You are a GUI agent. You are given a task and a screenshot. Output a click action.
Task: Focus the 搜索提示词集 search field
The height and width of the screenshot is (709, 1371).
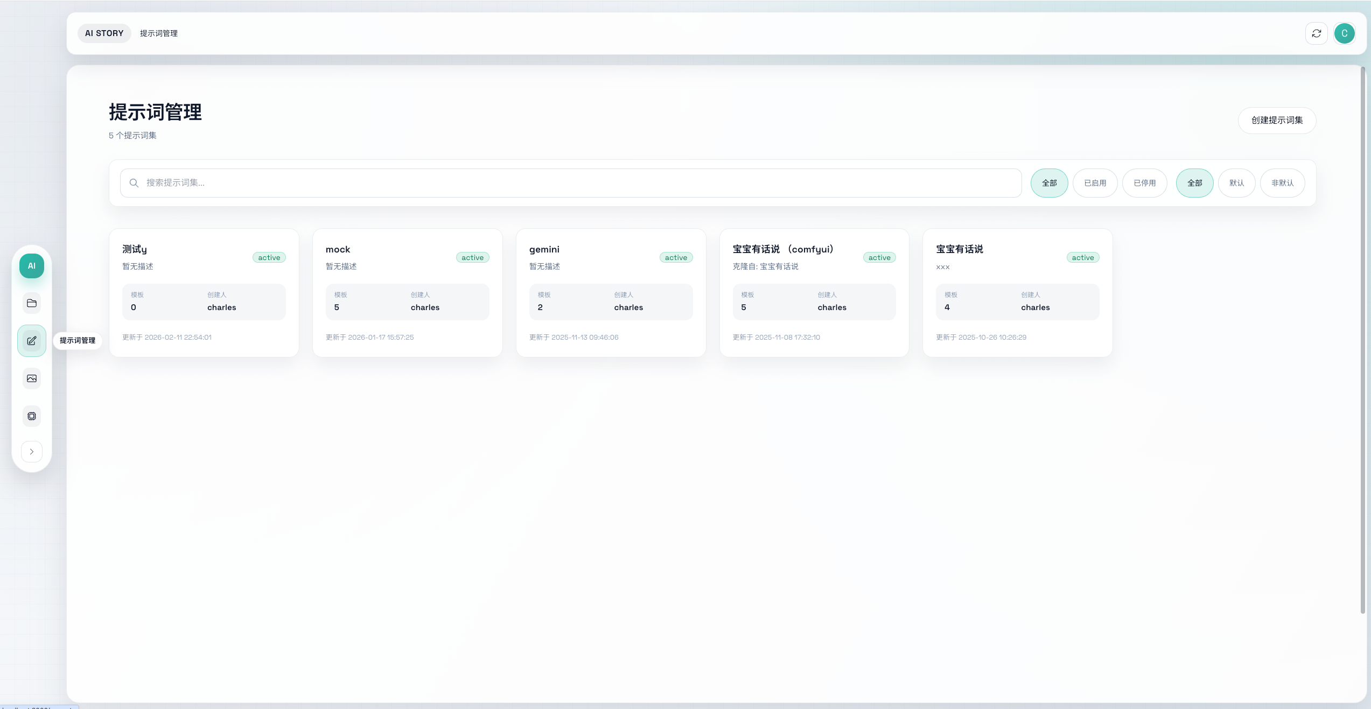(x=571, y=183)
